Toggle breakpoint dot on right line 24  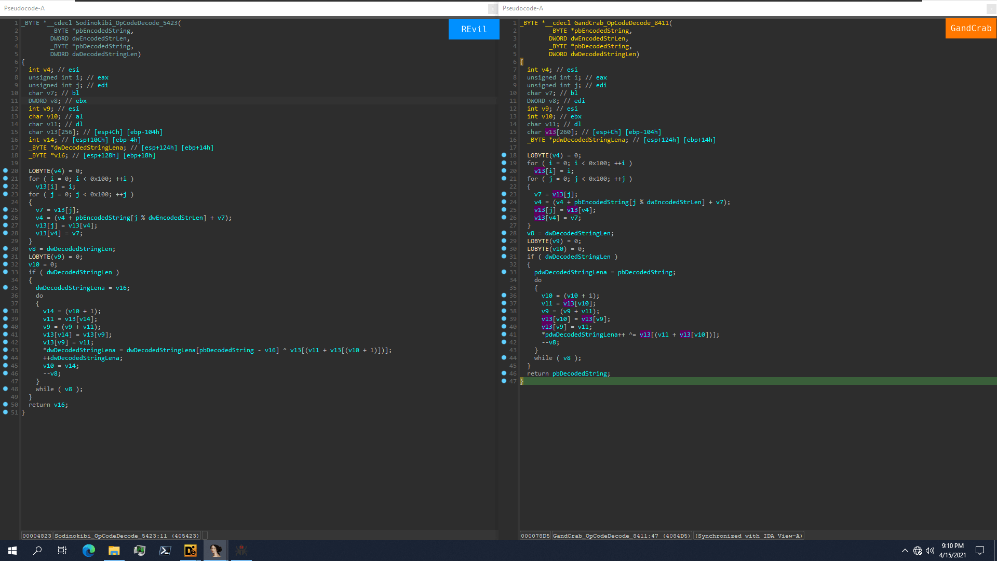coord(504,202)
